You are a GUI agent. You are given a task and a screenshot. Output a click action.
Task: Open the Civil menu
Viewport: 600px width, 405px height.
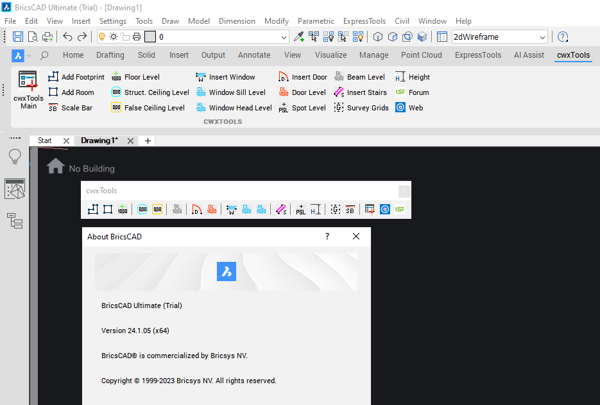402,21
